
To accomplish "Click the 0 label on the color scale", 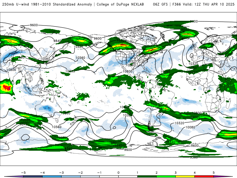I will (118, 173).
